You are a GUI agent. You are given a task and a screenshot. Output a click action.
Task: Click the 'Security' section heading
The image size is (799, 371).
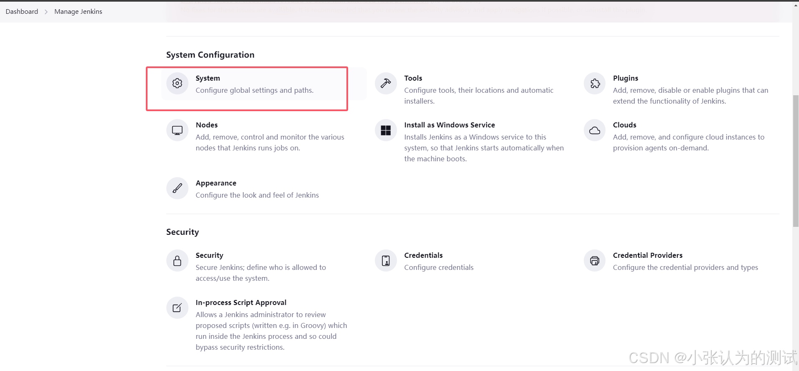click(x=183, y=232)
